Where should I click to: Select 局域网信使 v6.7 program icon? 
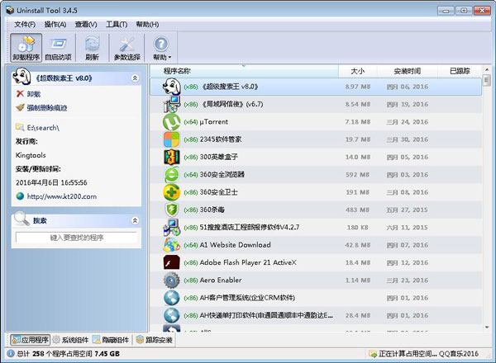point(171,104)
